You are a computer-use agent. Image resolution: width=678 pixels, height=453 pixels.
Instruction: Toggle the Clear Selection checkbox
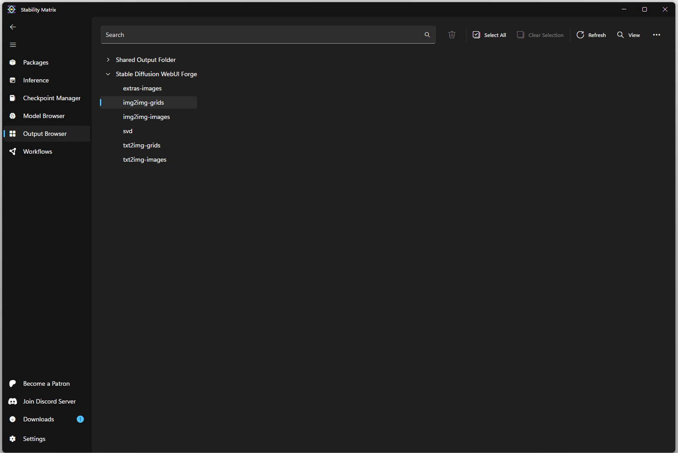pos(521,35)
